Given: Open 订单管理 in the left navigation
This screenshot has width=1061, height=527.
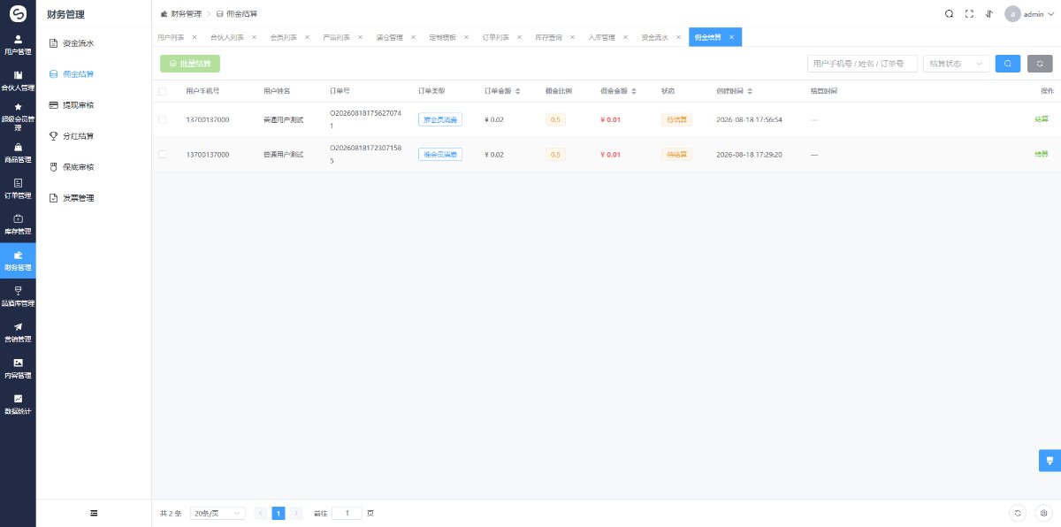Looking at the screenshot, I should (18, 189).
